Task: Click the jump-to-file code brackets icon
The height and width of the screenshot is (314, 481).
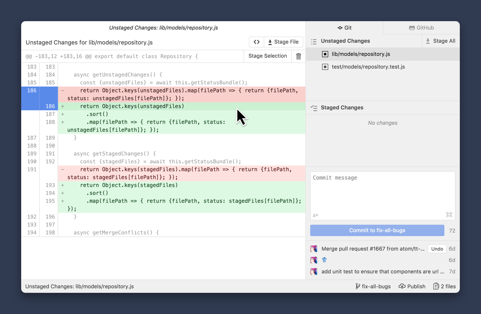Action: (256, 42)
